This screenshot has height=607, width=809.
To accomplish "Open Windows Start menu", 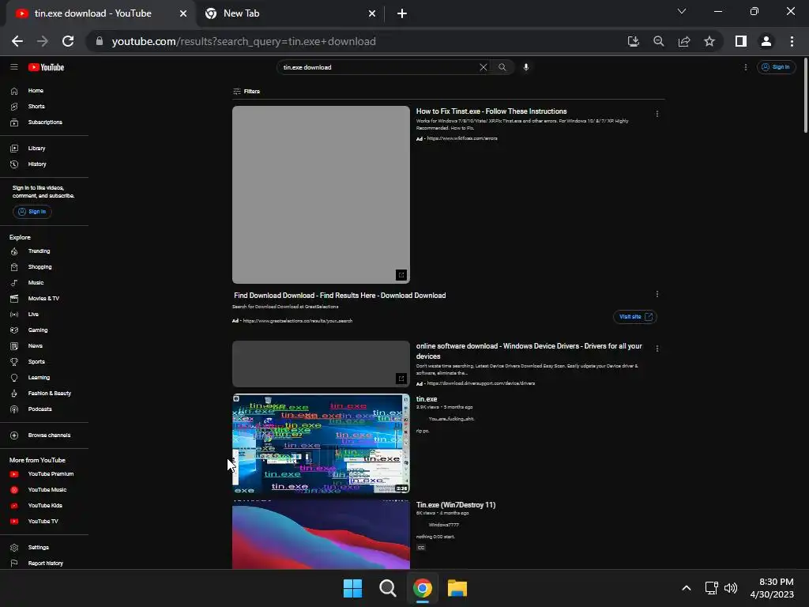I will tap(352, 588).
